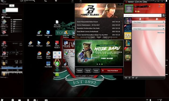Open the chat icon in Garena bottom bar
Screen dimensions: 169x101
point(133,78)
